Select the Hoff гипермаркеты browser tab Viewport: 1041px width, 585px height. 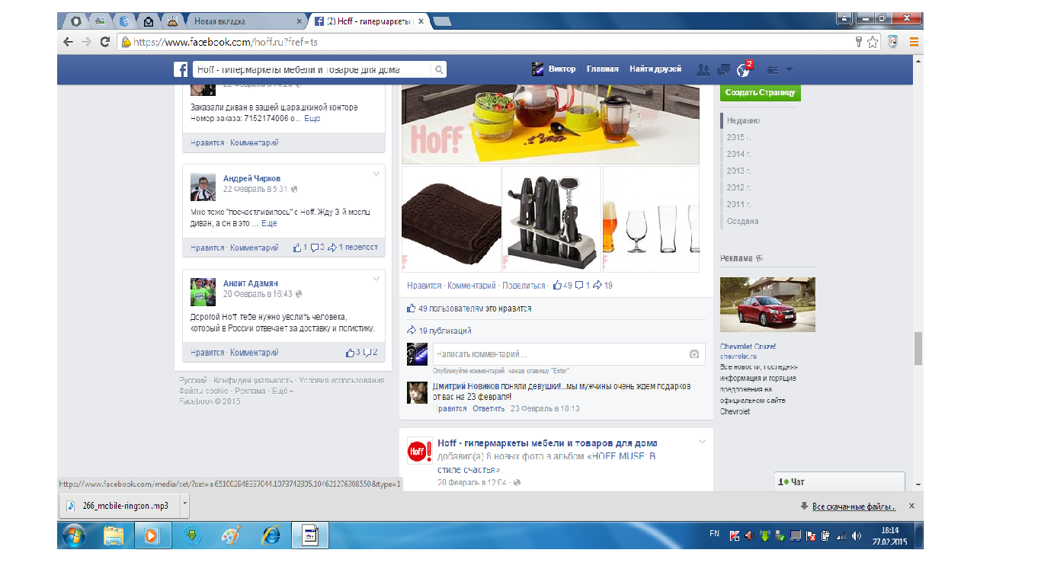[x=371, y=21]
